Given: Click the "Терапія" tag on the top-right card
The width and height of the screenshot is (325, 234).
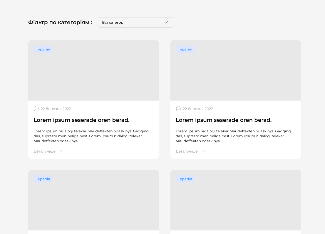Looking at the screenshot, I should coord(185,49).
